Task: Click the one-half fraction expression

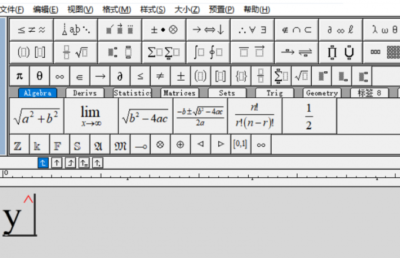Action: coord(309,115)
